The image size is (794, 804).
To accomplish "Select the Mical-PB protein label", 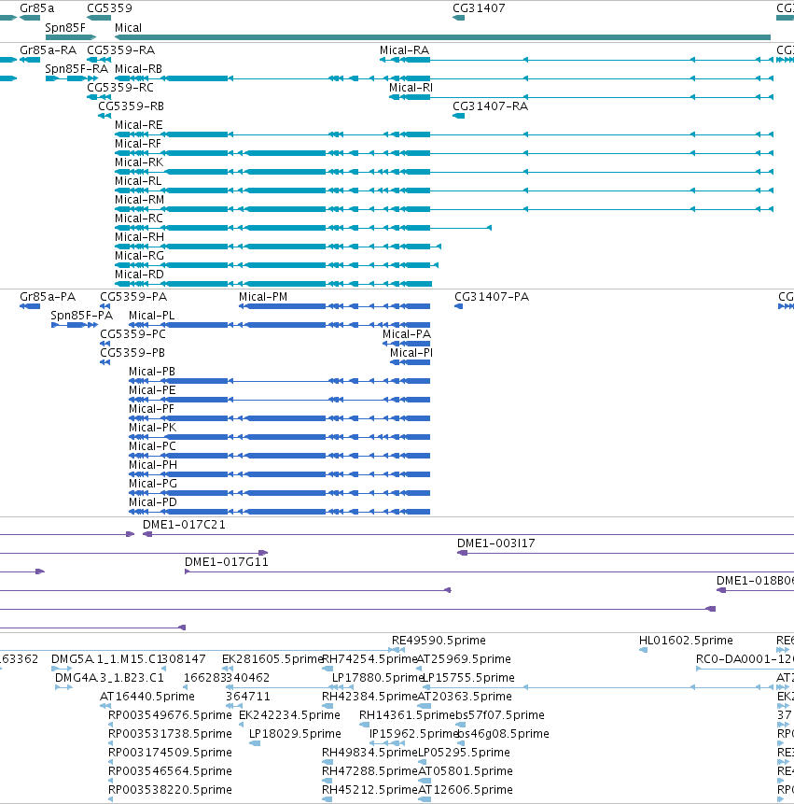I will [x=152, y=372].
